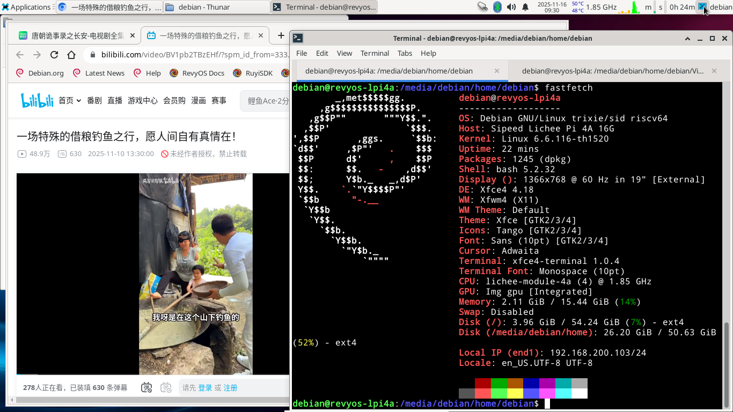Open danmaku settings icon below video
Image resolution: width=733 pixels, height=412 pixels.
pos(166,387)
